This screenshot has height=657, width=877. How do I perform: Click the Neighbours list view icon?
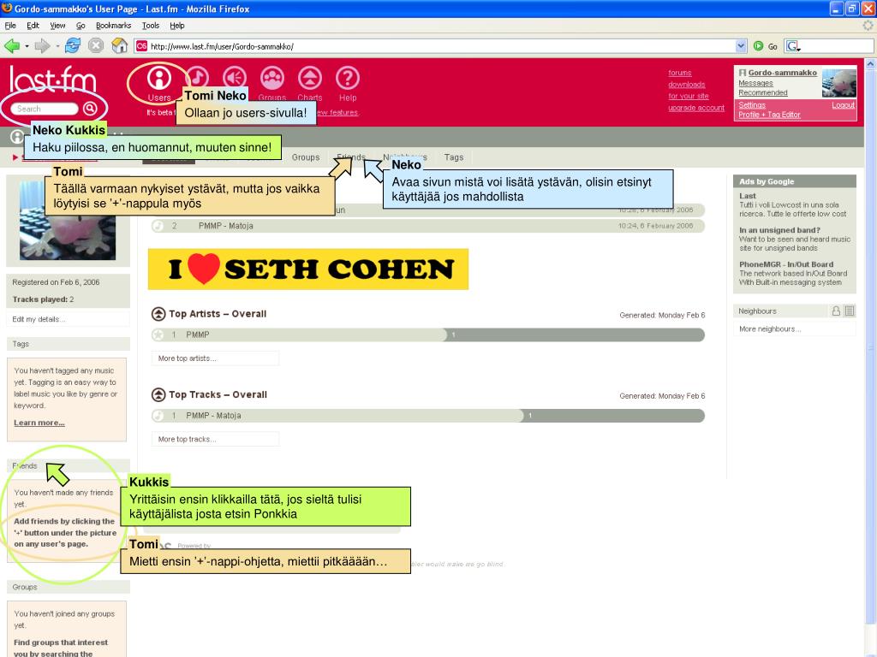tap(850, 311)
